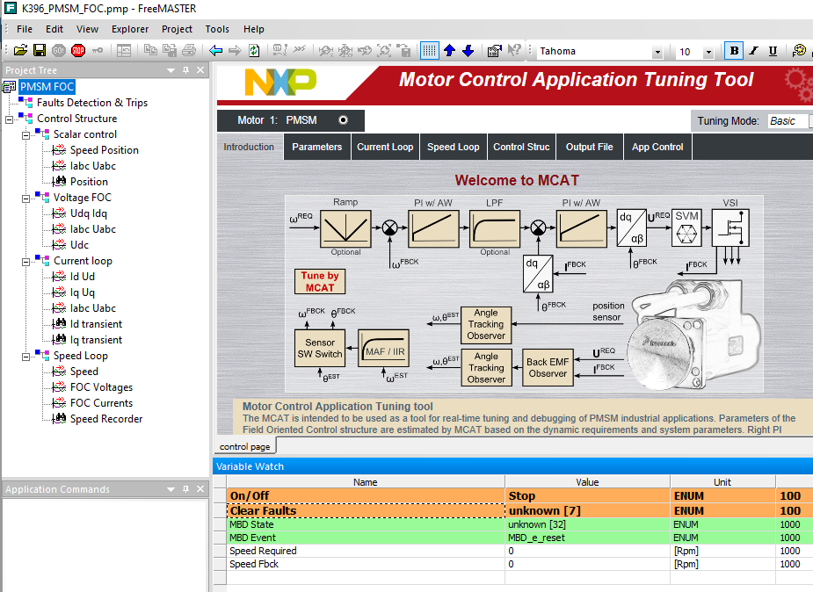Click the layout view icon in toolbar
Image resolution: width=813 pixels, height=592 pixels.
point(124,50)
